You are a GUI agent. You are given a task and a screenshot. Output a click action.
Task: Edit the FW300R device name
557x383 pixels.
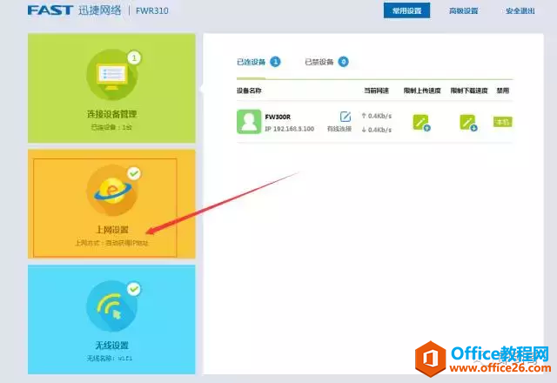pos(346,117)
